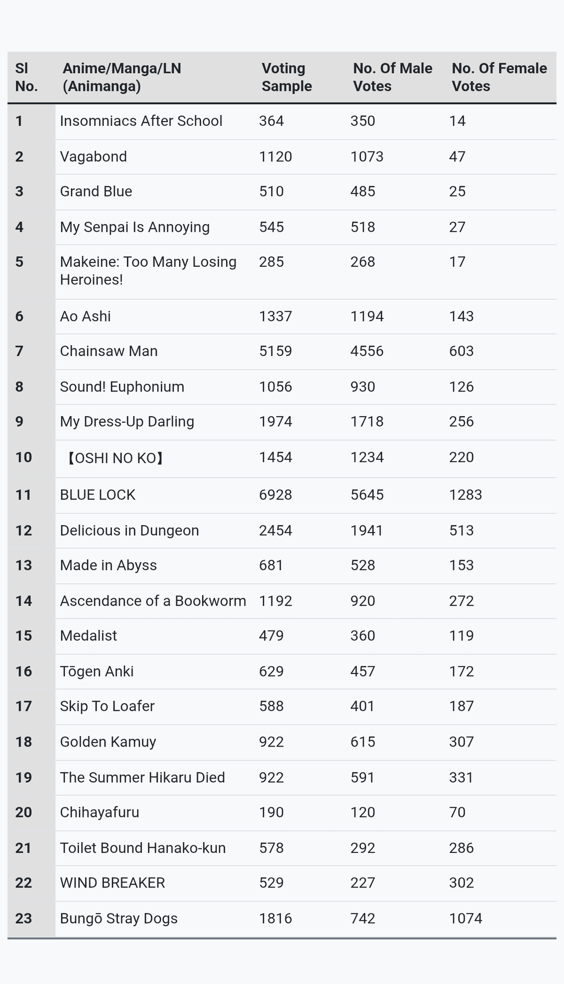564x984 pixels.
Task: Click the Anime/Manga/LN (Animanga) column header
Action: coord(122,77)
